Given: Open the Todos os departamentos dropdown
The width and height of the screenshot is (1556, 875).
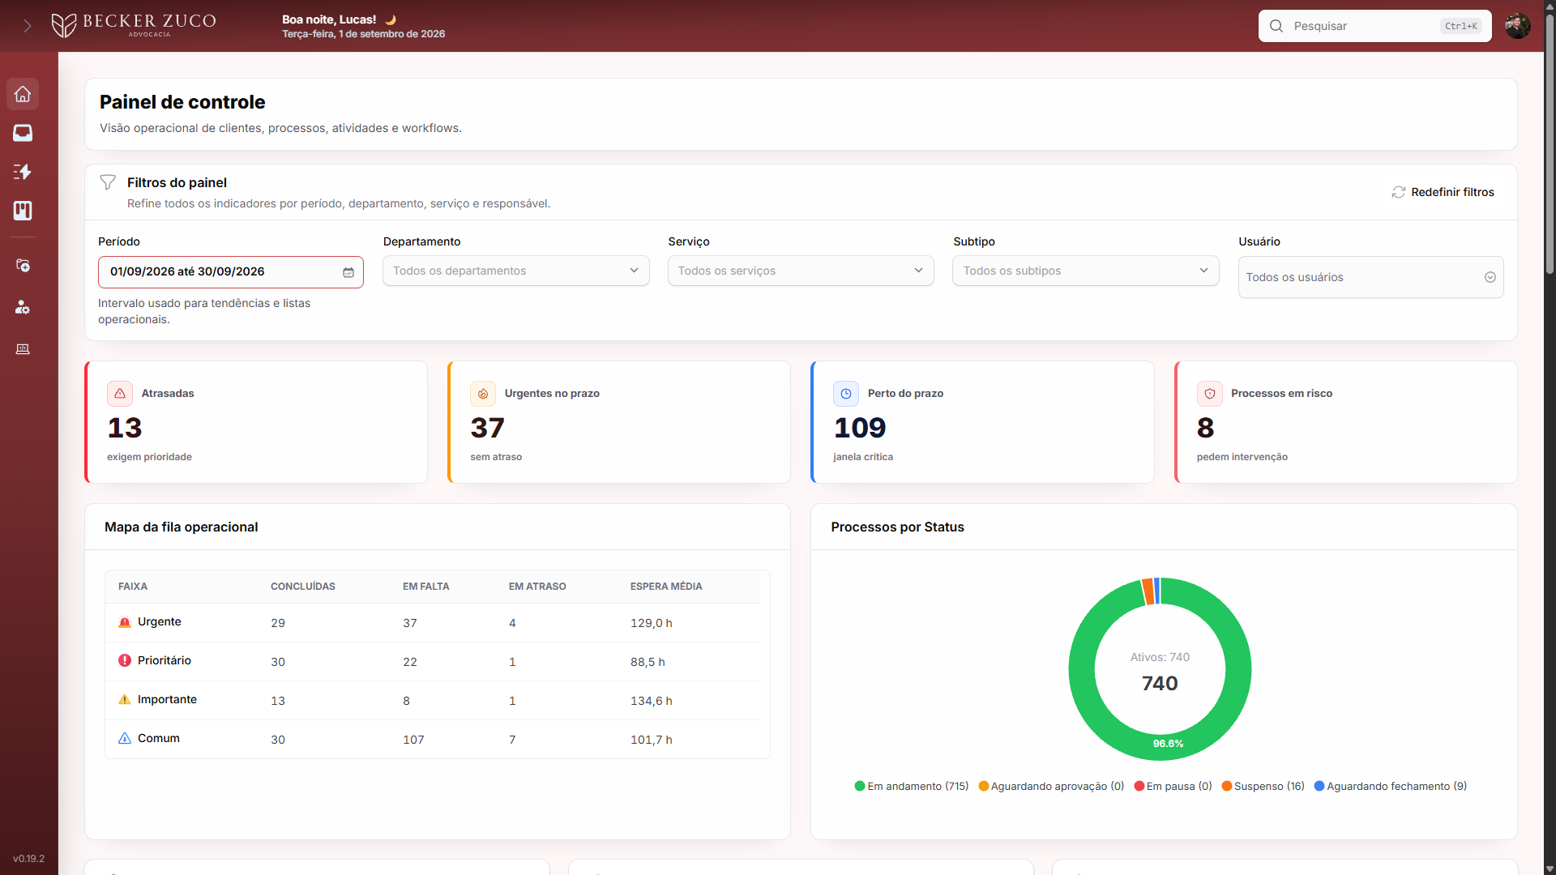Looking at the screenshot, I should (x=516, y=271).
